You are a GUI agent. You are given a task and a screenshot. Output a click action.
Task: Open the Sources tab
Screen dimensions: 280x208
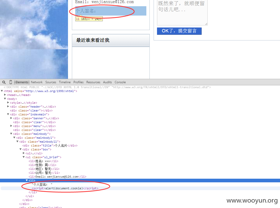click(x=51, y=82)
